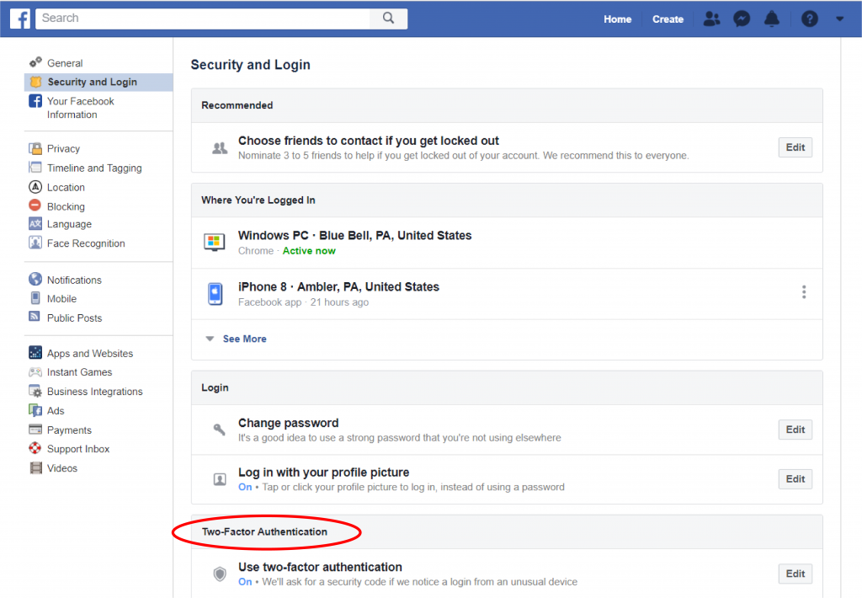Click the Security and Login badge icon
Image resolution: width=862 pixels, height=598 pixels.
[x=35, y=82]
